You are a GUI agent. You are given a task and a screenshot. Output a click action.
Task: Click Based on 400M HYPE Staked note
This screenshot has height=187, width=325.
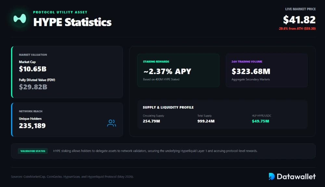[161, 79]
